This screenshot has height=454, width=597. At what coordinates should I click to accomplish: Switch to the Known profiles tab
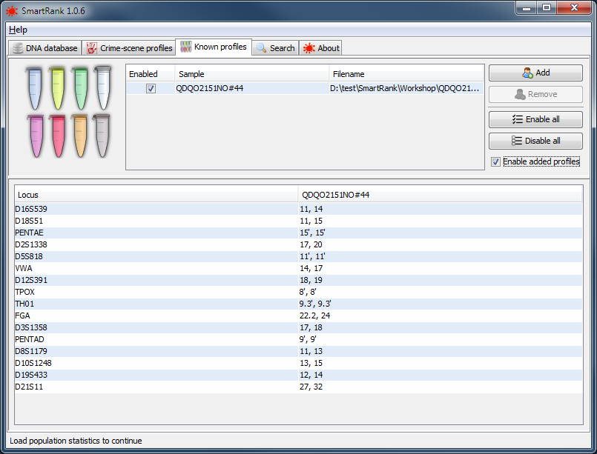click(x=214, y=47)
